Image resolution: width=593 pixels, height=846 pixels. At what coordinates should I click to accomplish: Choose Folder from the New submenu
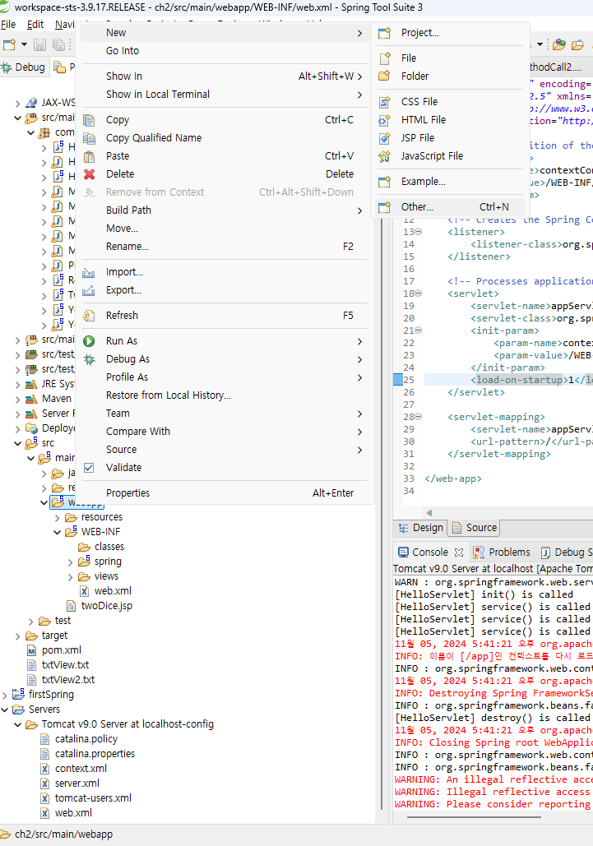tap(449, 76)
